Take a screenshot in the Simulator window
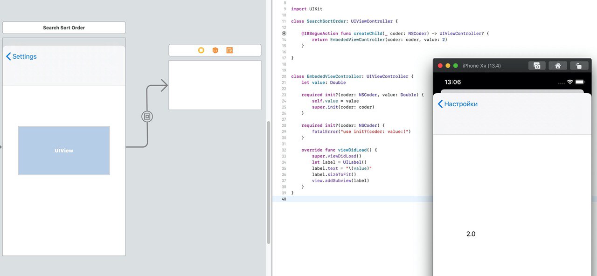Viewport: 597px width, 276px height. (x=537, y=66)
